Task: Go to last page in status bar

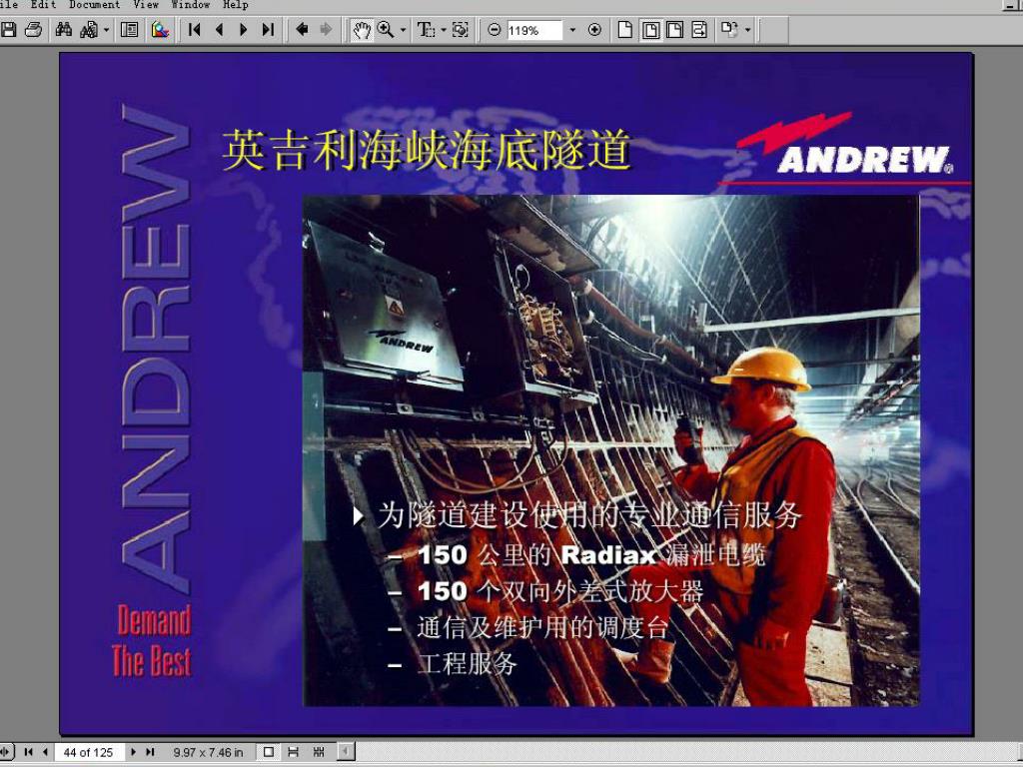Action: [150, 752]
